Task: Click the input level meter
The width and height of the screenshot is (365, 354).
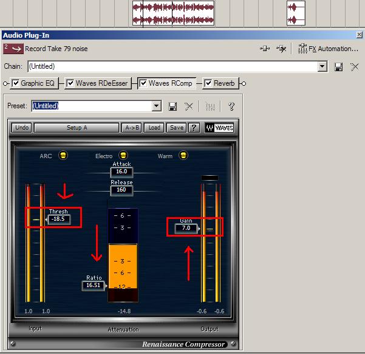Action: tap(35, 243)
